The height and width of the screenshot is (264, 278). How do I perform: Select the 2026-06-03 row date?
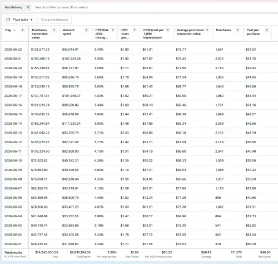tap(13, 226)
